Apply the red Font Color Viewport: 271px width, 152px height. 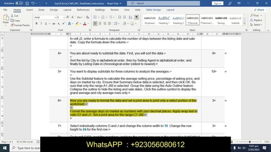[x=85, y=24]
